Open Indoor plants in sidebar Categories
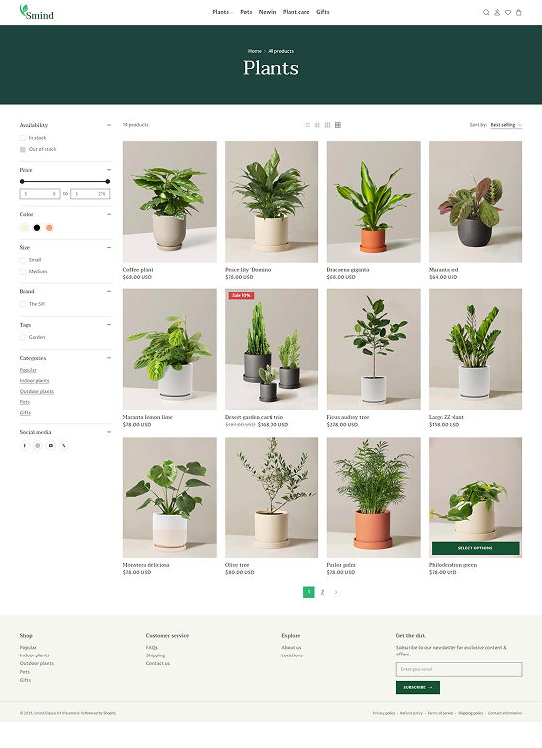Image resolution: width=542 pixels, height=748 pixels. tap(35, 381)
